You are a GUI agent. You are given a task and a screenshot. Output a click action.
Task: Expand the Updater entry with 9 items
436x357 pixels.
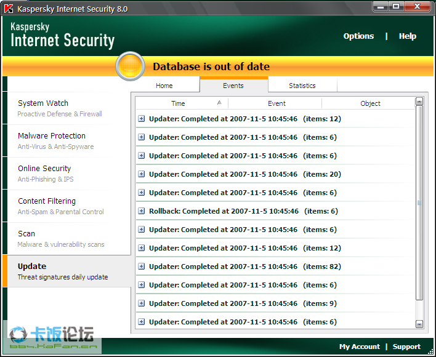tap(142, 303)
